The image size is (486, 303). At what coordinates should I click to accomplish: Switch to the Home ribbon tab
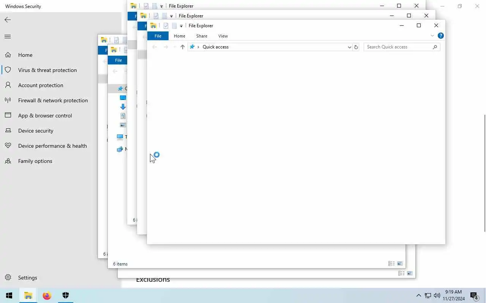pyautogui.click(x=180, y=36)
